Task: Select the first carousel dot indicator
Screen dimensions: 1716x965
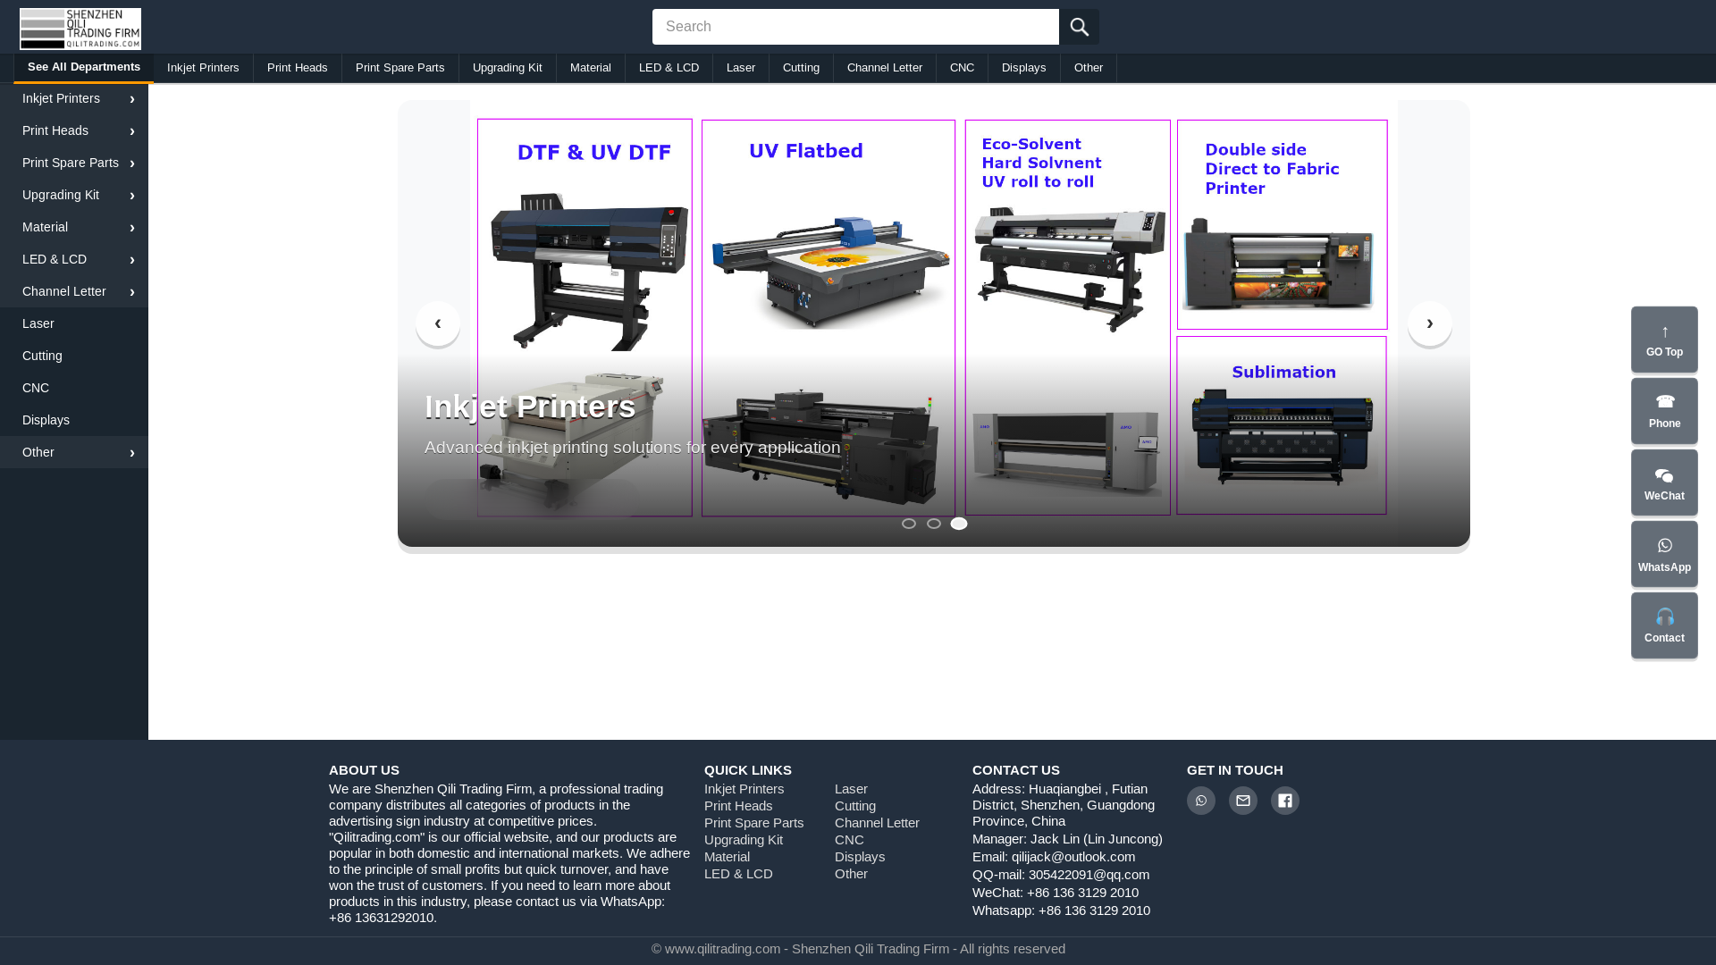Action: 909,524
